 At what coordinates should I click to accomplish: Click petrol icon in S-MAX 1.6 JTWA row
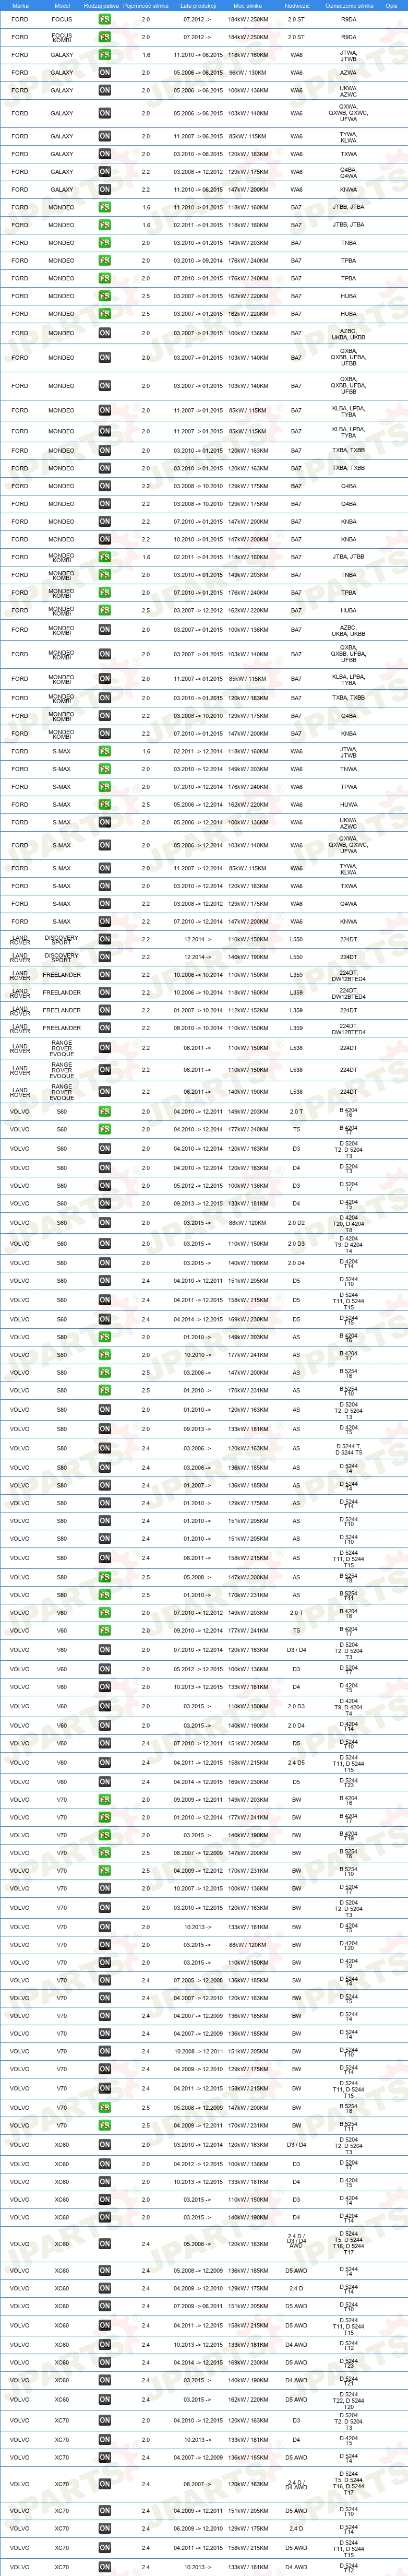[105, 751]
